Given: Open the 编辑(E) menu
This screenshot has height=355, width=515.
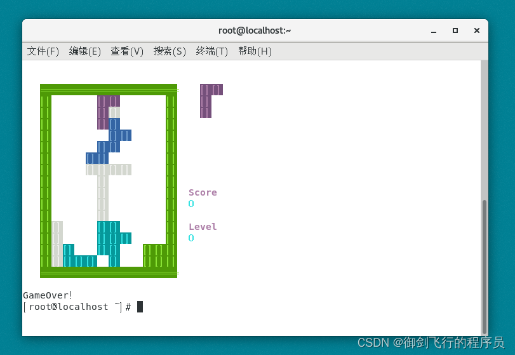Looking at the screenshot, I should click(84, 51).
